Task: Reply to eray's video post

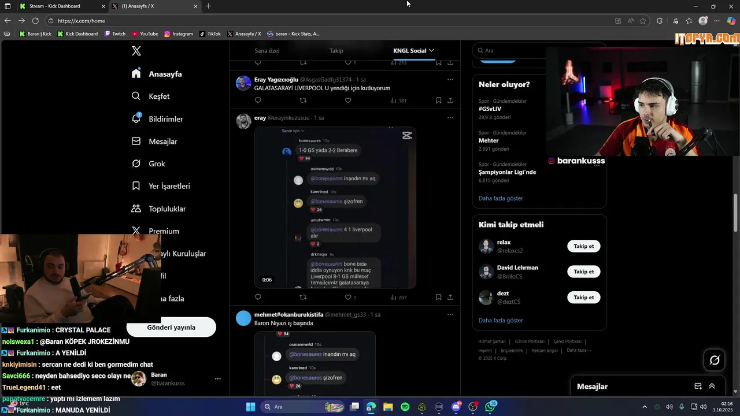Action: (258, 298)
